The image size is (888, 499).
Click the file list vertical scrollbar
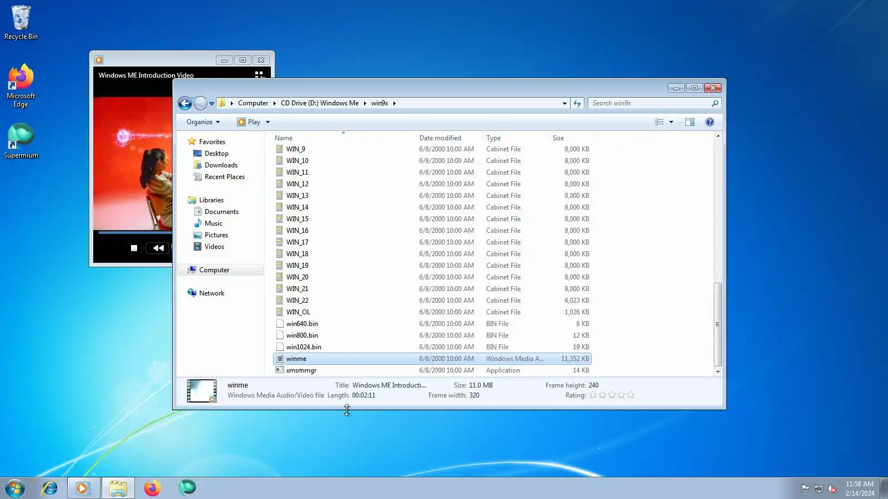[x=718, y=324]
